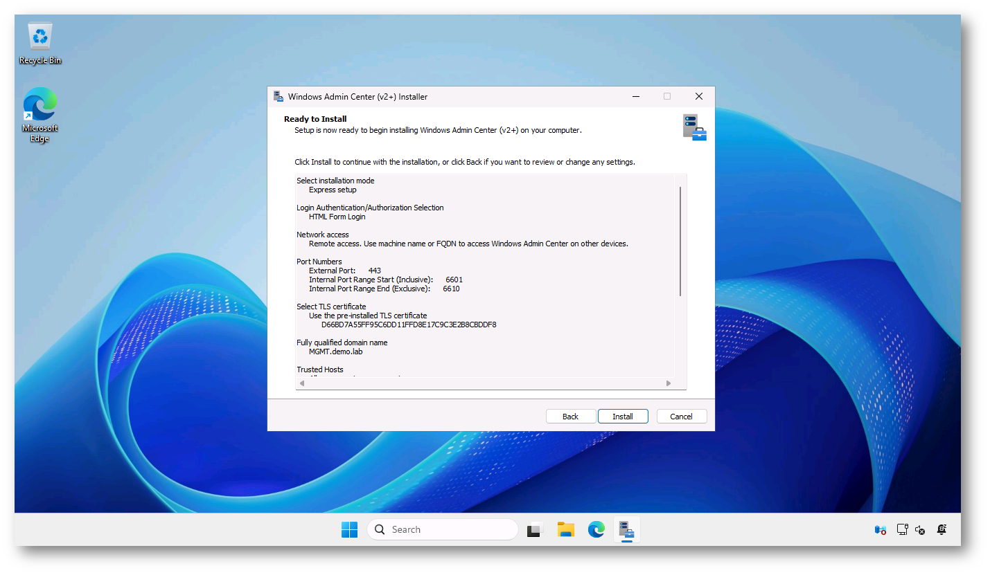Click the 'Use the pre-installed TLS certificate' line
Viewport: 990px width, 575px height.
[368, 316]
